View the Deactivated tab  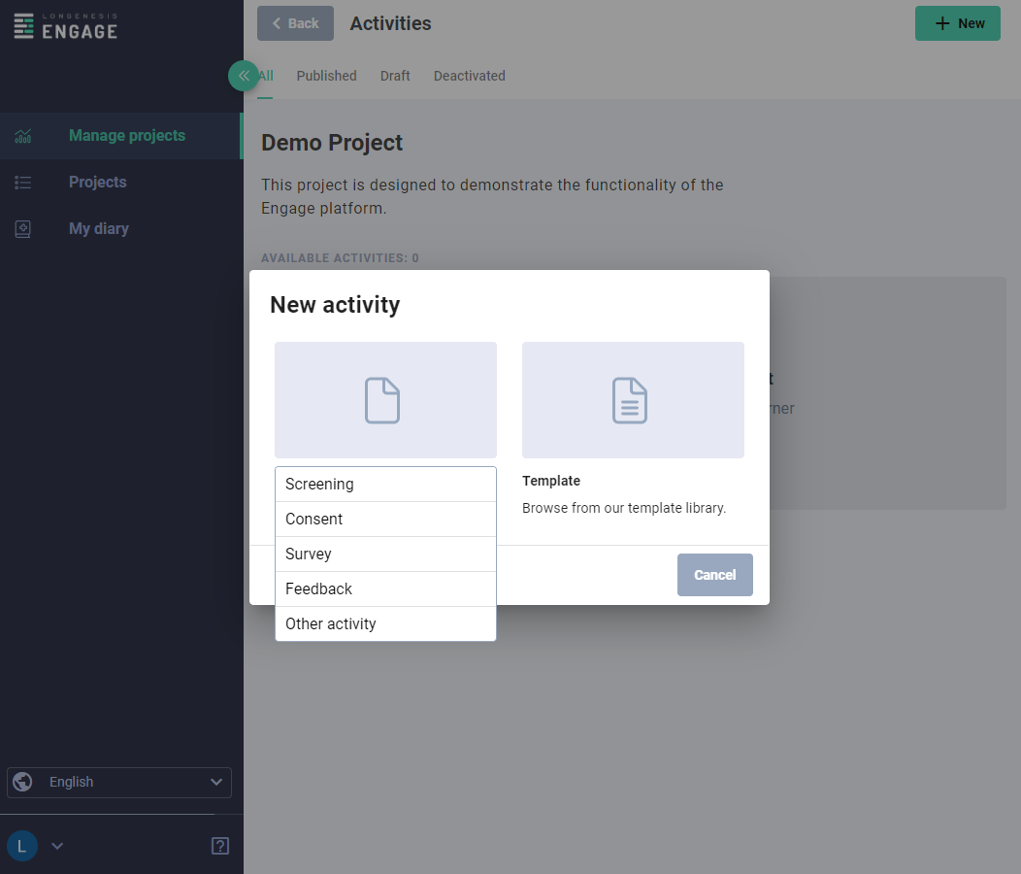coord(469,76)
